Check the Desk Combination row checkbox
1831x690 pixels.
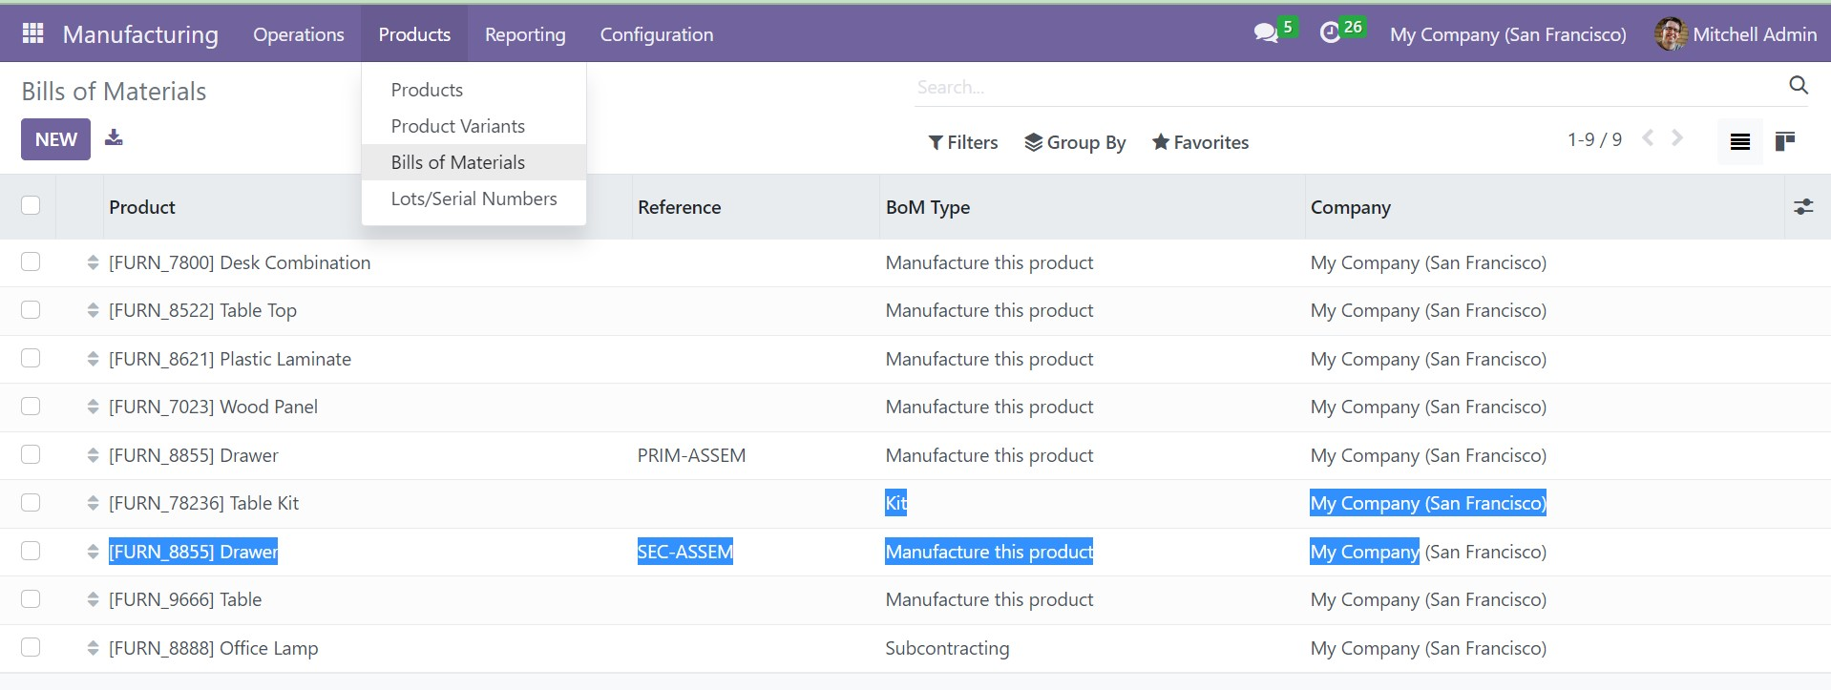click(x=31, y=261)
